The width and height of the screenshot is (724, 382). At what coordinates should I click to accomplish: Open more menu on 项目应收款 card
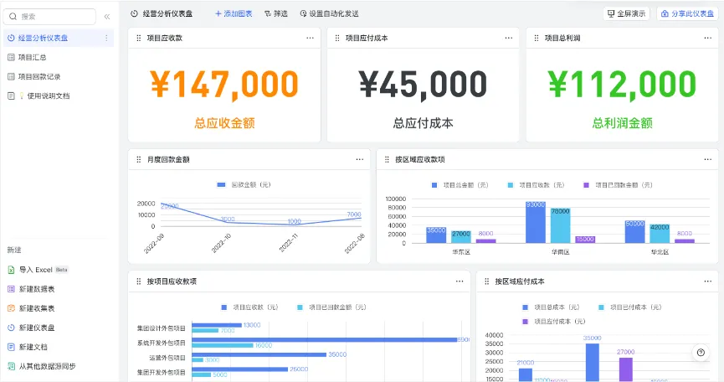[x=310, y=38]
